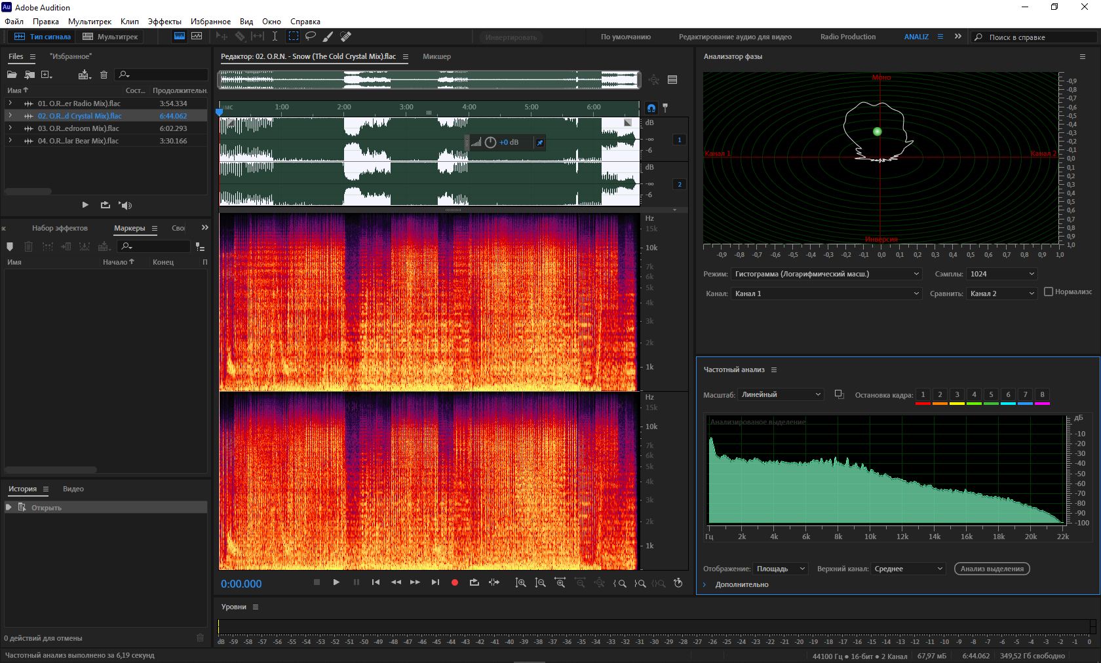1101x663 pixels.
Task: Select the Spot Healing Brush tool
Action: [345, 37]
